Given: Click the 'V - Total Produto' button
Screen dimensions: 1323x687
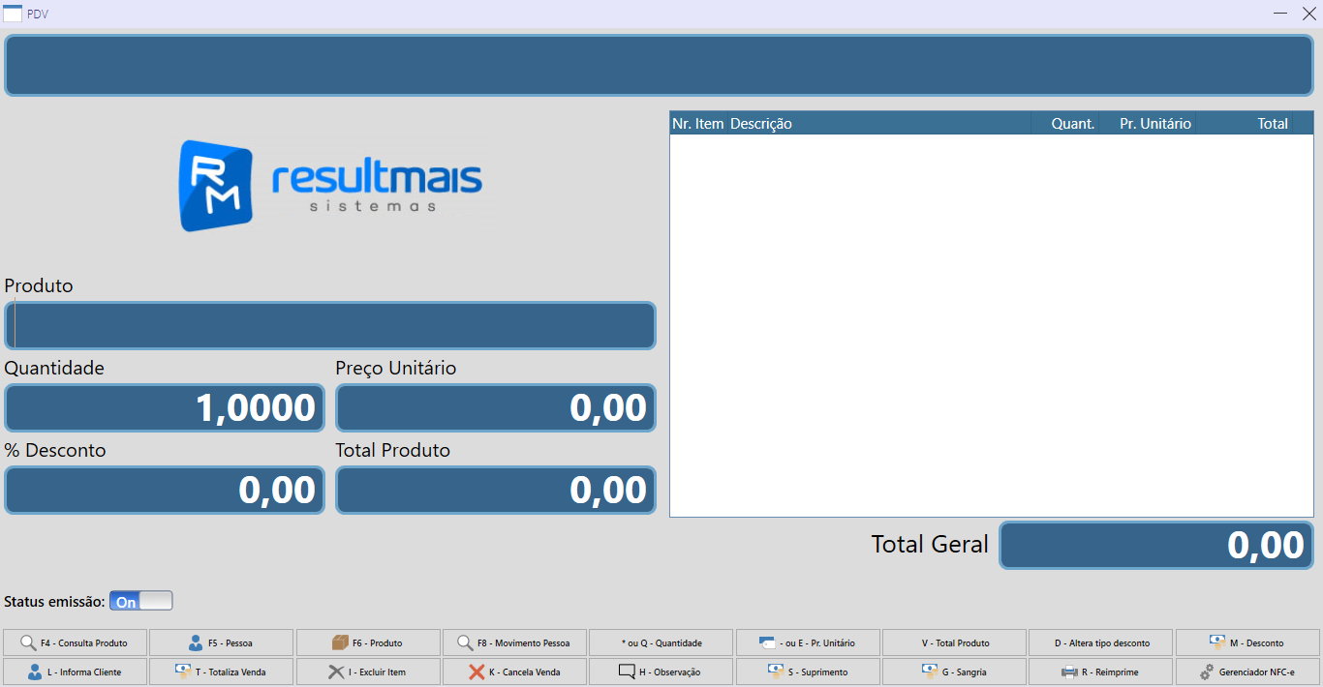Looking at the screenshot, I should (954, 642).
